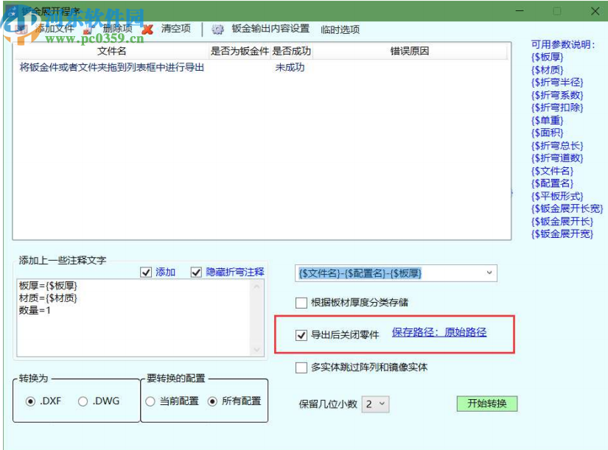This screenshot has height=450, width=608.
Task: Uncheck 导出后关闭零件 checkbox
Action: (x=301, y=335)
